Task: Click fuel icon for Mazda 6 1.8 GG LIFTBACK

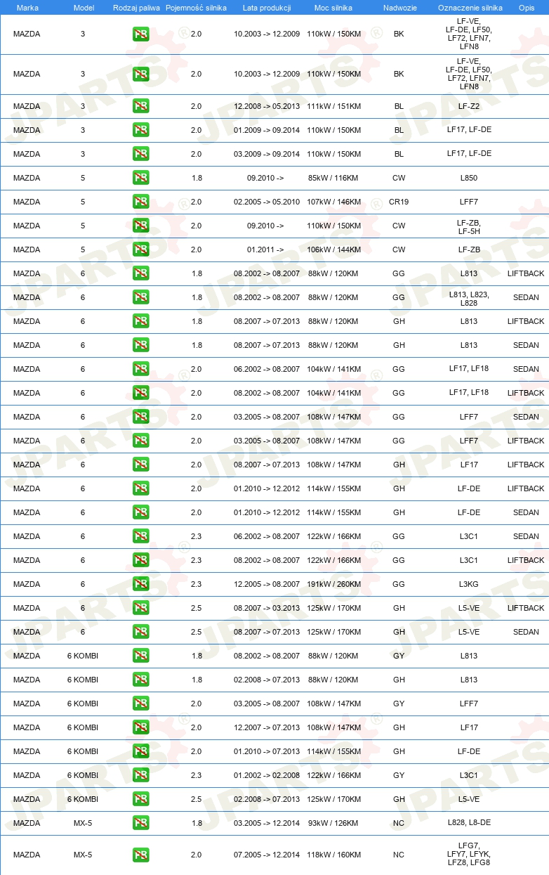Action: pyautogui.click(x=140, y=273)
